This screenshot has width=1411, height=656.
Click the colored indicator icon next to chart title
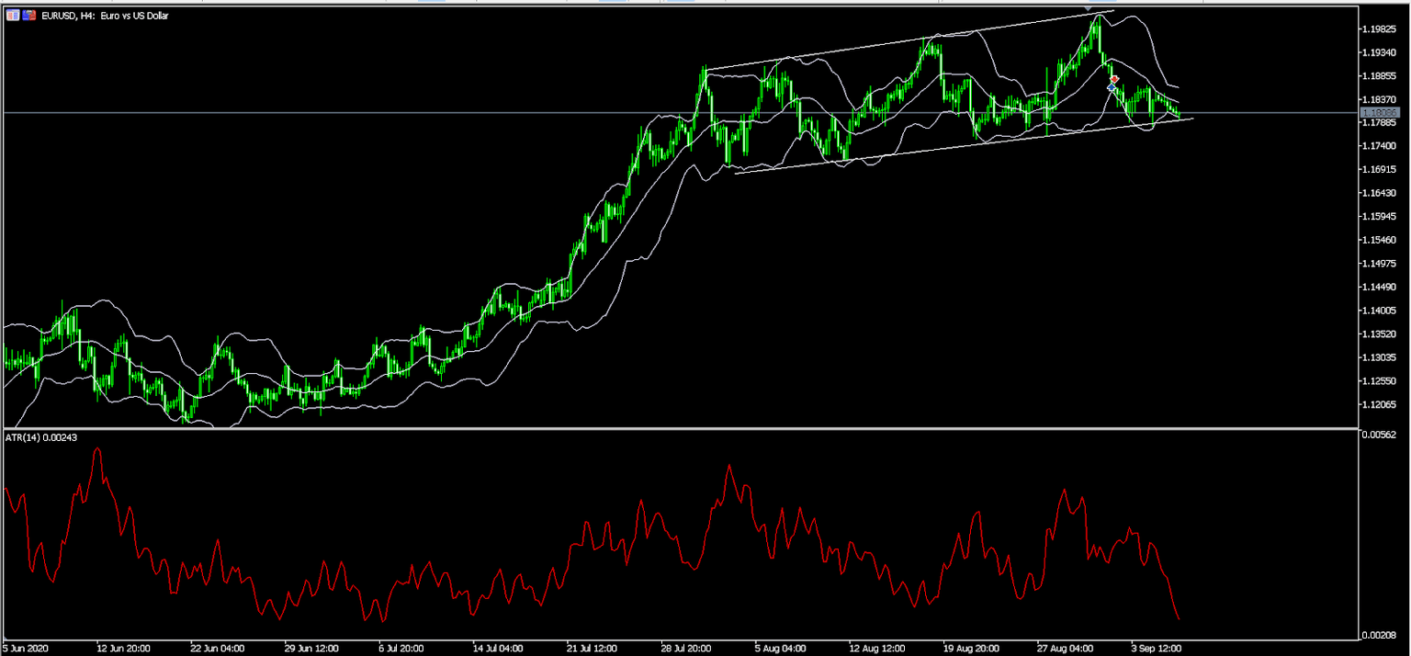click(x=28, y=15)
